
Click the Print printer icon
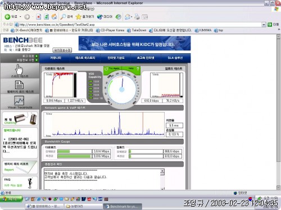pos(137,17)
